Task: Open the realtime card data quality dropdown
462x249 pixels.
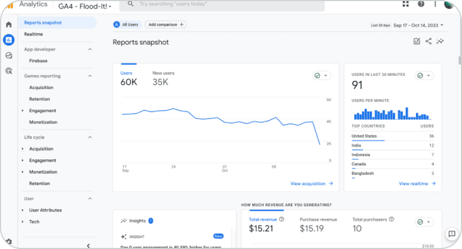Action: 424,76
